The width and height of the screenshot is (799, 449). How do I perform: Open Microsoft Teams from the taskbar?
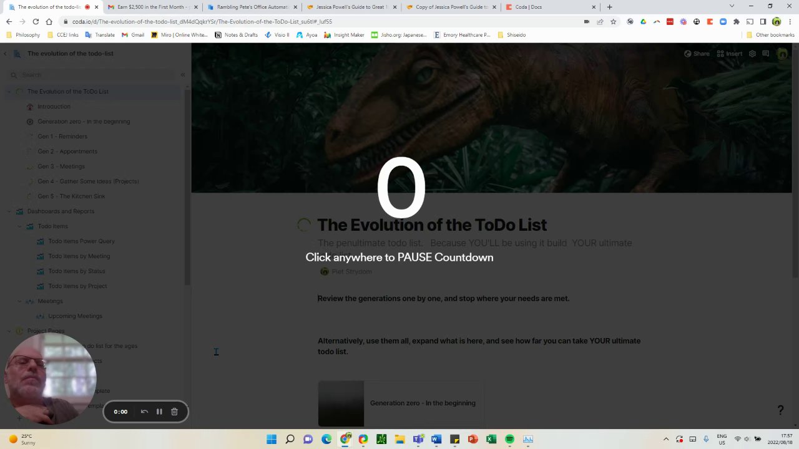click(418, 439)
